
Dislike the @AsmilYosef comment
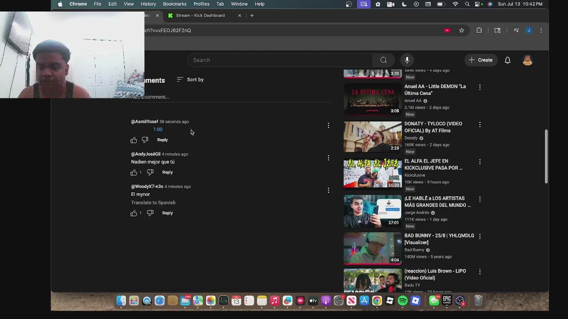145,140
